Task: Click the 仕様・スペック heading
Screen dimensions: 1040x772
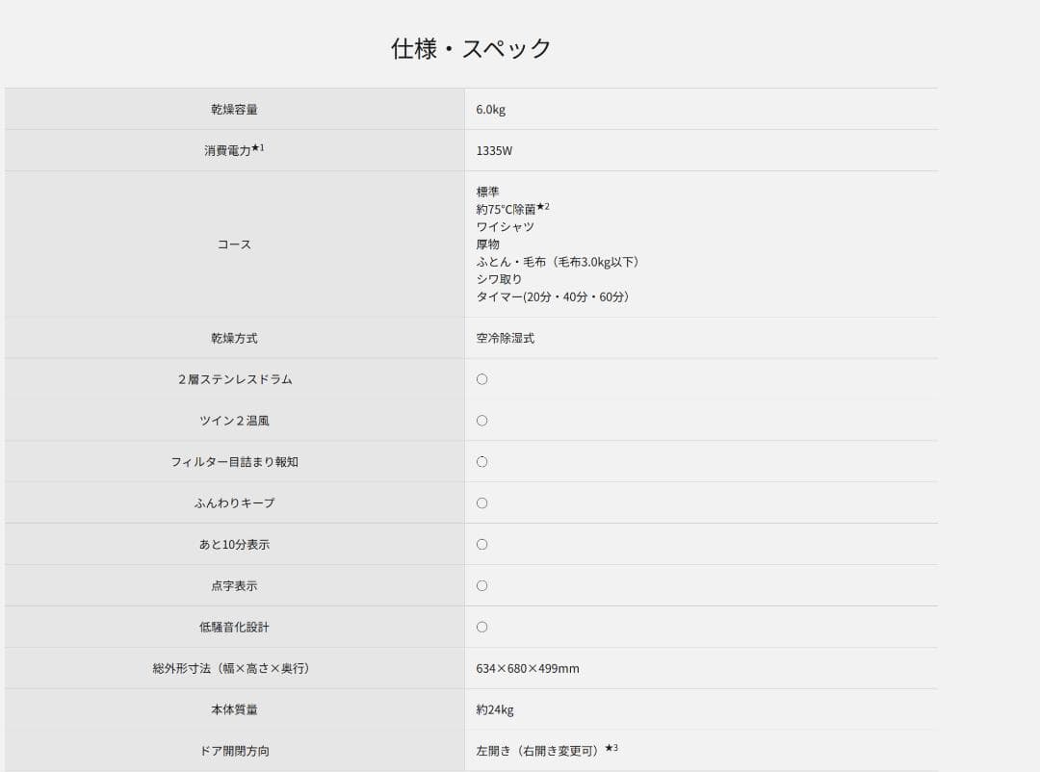Action: click(471, 48)
